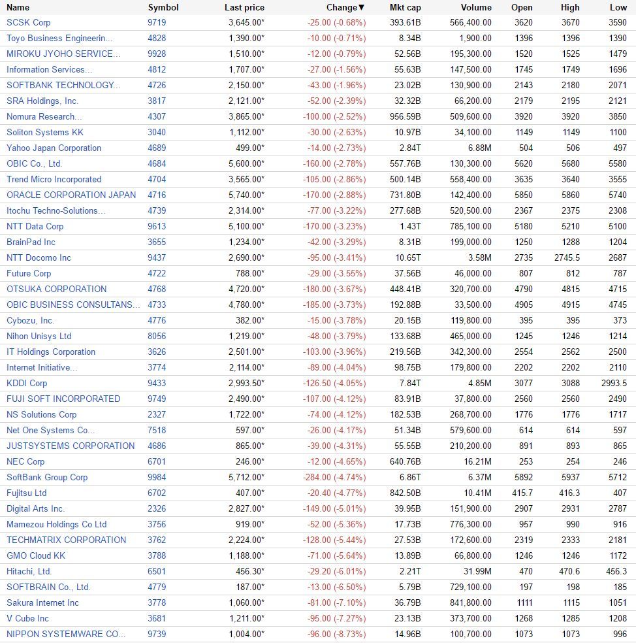Open KDDI Corp link

point(27,383)
